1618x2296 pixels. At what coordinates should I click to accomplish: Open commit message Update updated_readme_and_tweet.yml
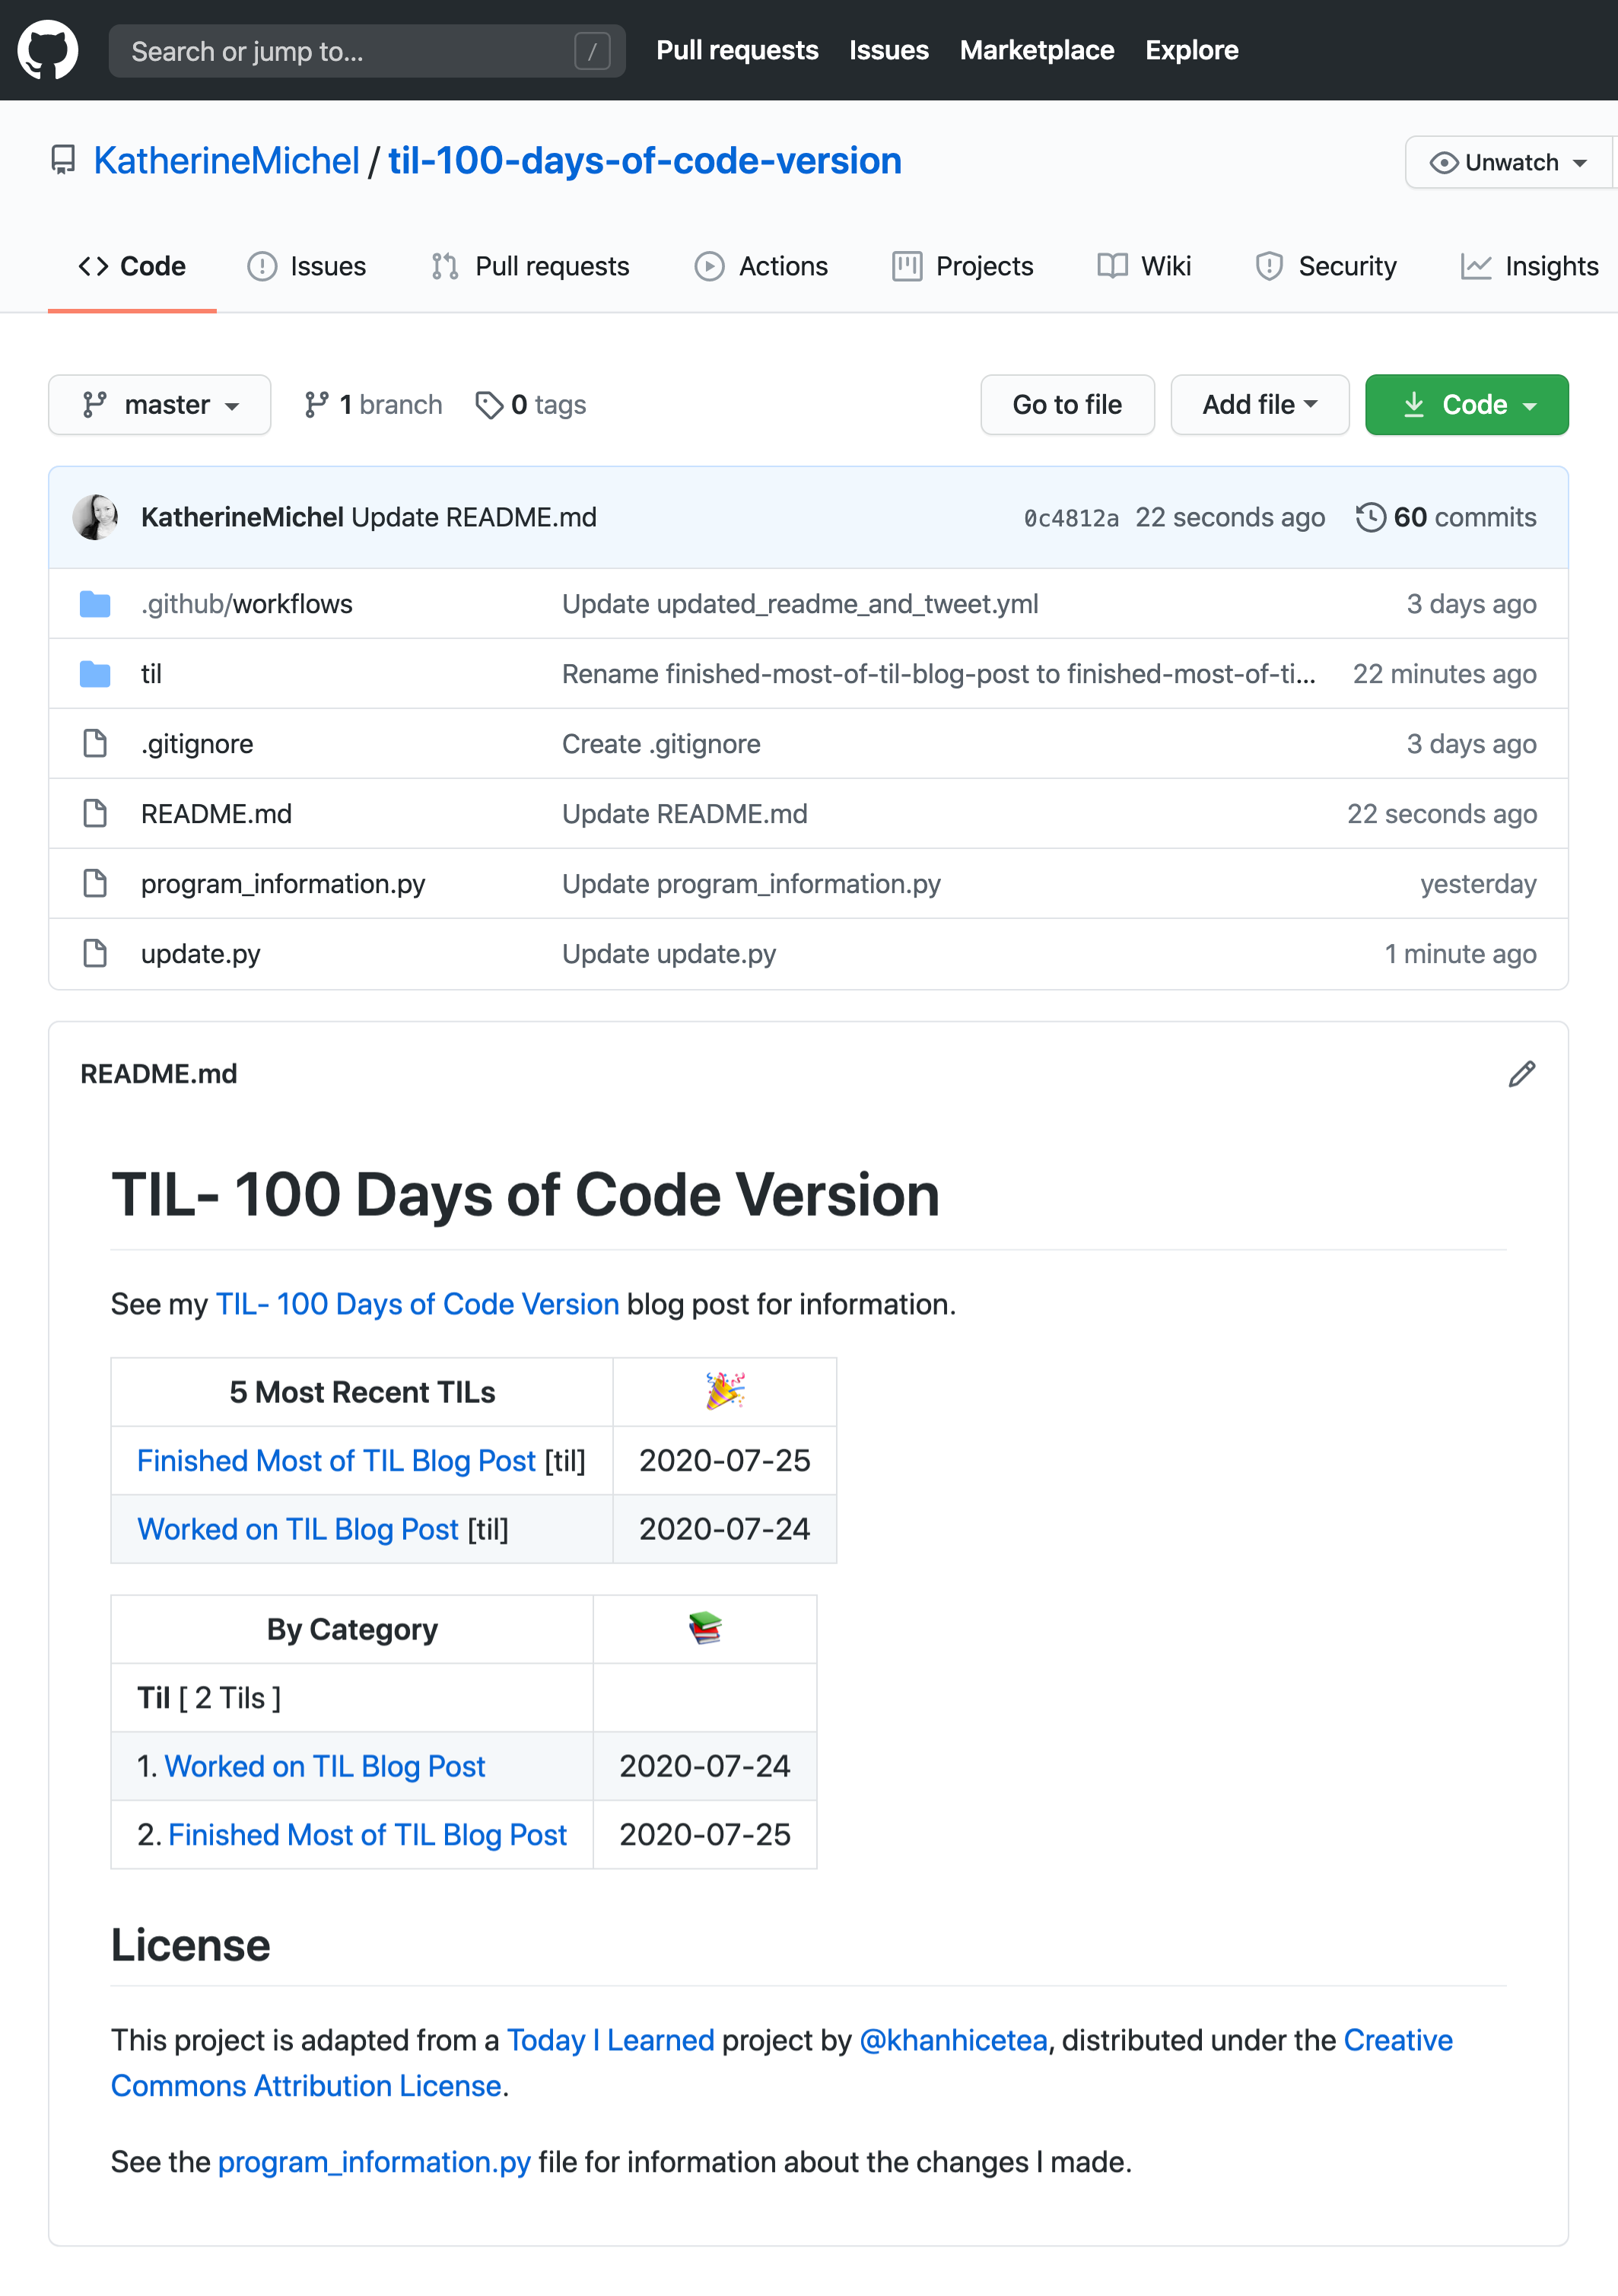800,604
